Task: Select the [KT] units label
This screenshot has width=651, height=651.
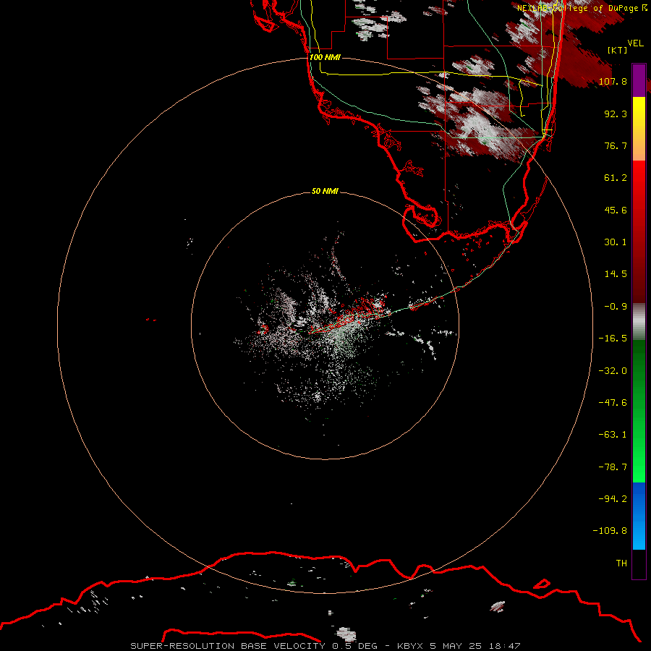Action: click(618, 50)
